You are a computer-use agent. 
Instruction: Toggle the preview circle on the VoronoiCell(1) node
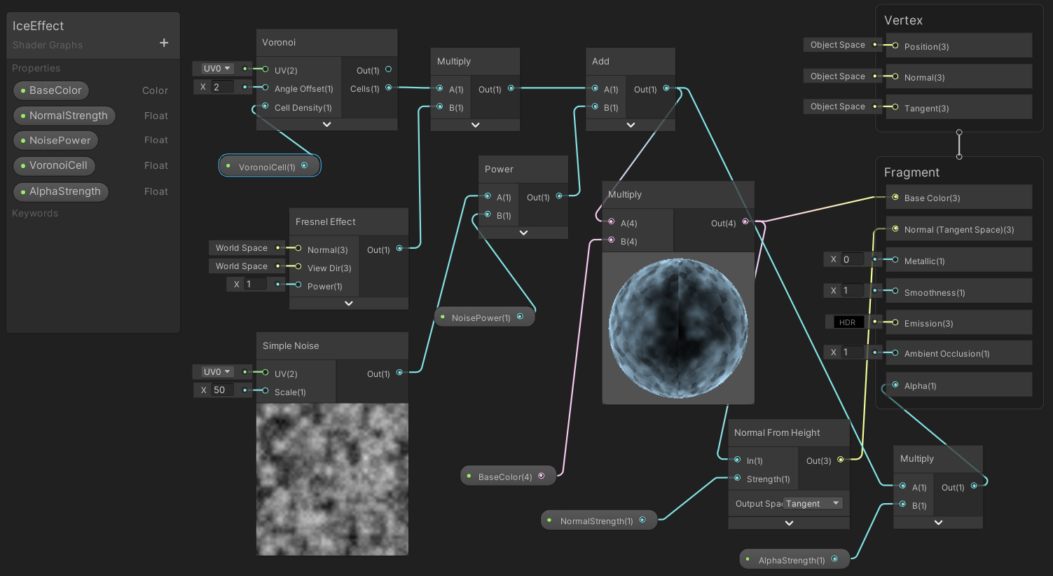point(304,165)
